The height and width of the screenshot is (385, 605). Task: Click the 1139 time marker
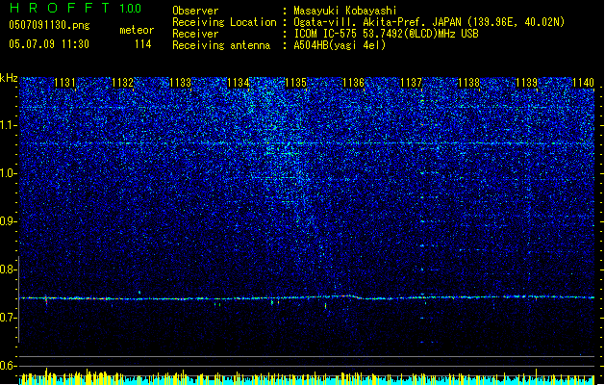pos(527,83)
